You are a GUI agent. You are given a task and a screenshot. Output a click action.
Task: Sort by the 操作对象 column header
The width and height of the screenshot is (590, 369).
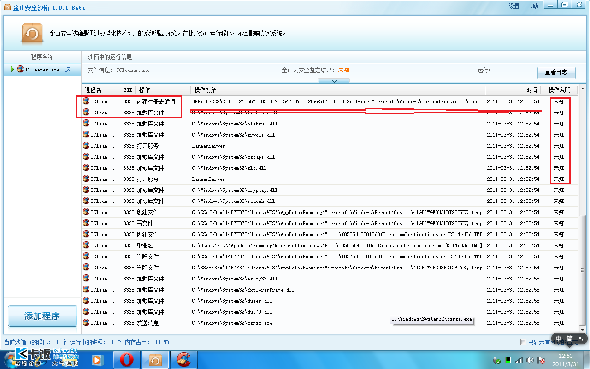(x=337, y=90)
